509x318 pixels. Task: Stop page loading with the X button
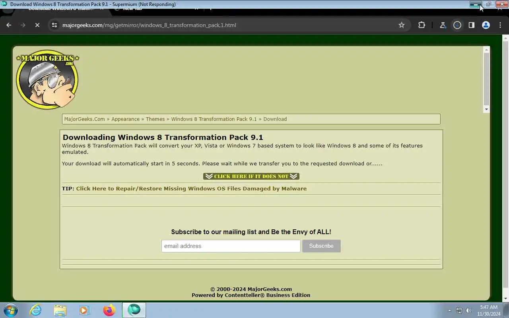(x=37, y=25)
